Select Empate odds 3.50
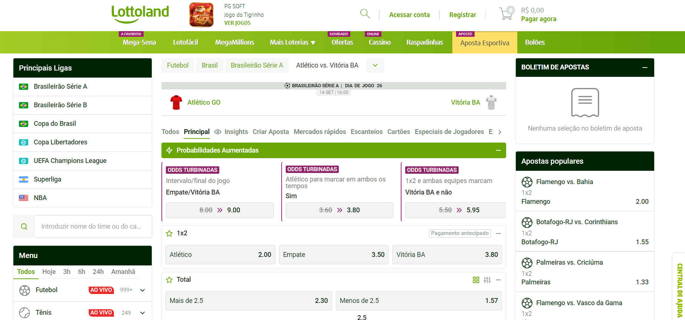685x320 pixels. pos(334,255)
